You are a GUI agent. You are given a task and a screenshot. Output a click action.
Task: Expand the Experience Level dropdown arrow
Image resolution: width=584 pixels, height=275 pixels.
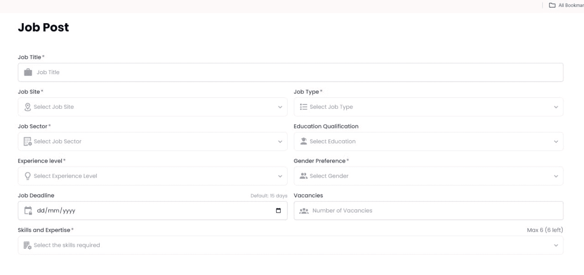click(280, 177)
